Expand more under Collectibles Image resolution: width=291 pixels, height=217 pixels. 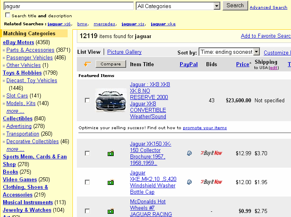pyautogui.click(x=15, y=149)
